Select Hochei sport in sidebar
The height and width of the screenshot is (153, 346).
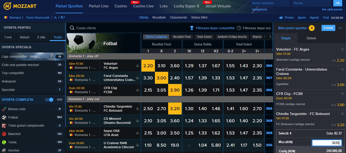(33, 150)
